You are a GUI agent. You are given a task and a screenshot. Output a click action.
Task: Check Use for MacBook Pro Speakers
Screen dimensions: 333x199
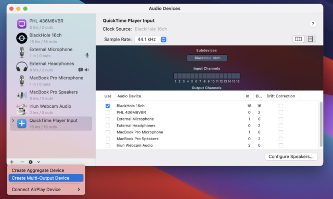[108, 139]
